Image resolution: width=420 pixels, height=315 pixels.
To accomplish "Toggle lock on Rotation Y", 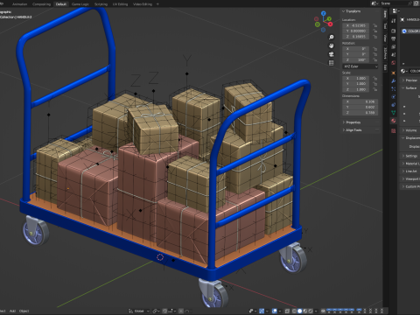I will 374,54.
